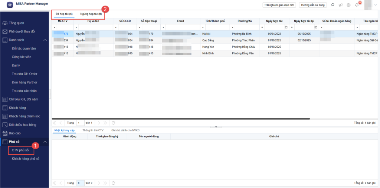
Task: Click the MISA Partner Manager logo icon
Action: pos(9,4)
